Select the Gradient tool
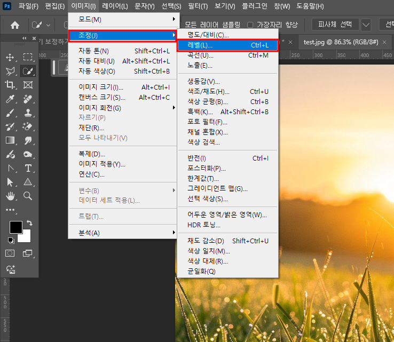 pyautogui.click(x=10, y=140)
